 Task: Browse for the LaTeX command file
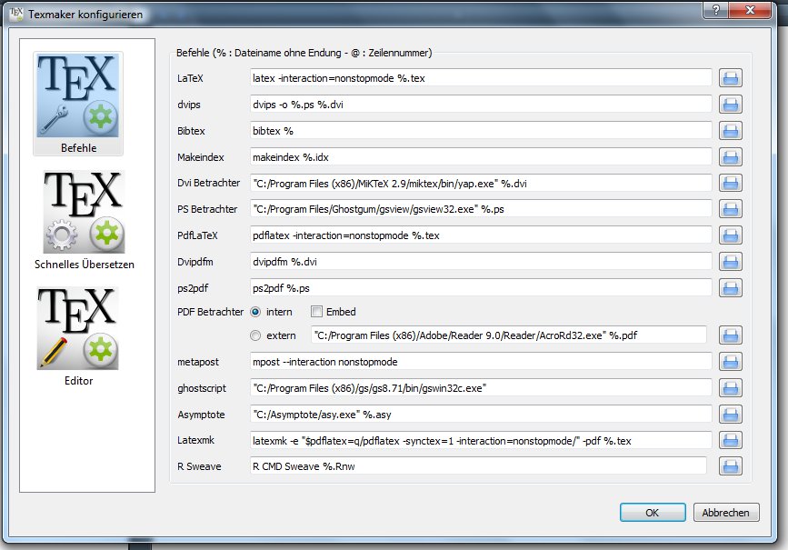(730, 78)
